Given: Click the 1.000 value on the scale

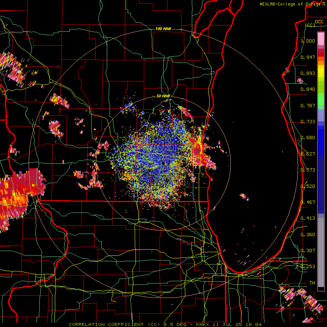Looking at the screenshot, I should coord(308,41).
